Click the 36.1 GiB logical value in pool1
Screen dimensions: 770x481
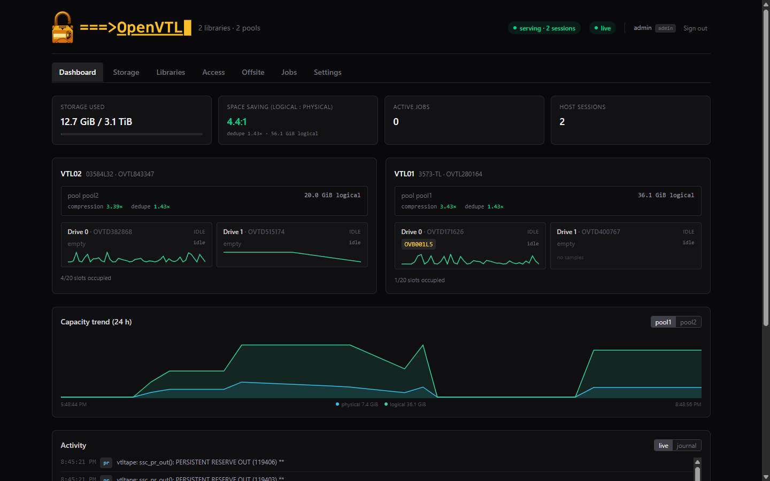[x=666, y=196]
